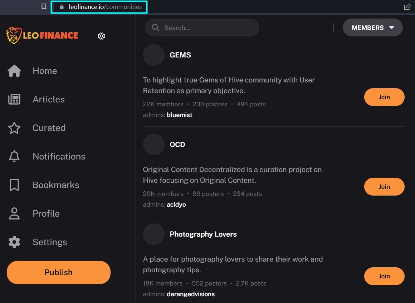
Task: Open the GEMS community avatar
Action: click(x=154, y=55)
